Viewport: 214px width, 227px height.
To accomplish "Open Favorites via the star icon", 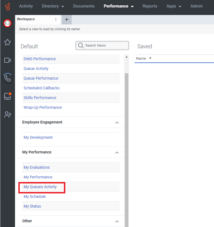I will 7,42.
